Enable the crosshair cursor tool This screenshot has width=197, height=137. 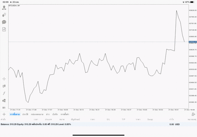click(4, 79)
